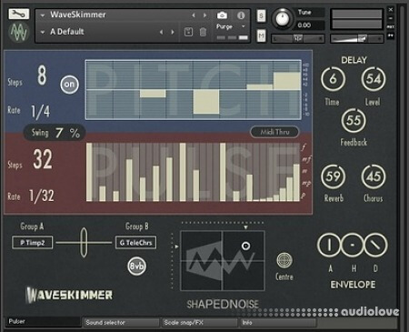Click the Midi Thru button
Viewport: 409px width, 332px height.
[274, 132]
